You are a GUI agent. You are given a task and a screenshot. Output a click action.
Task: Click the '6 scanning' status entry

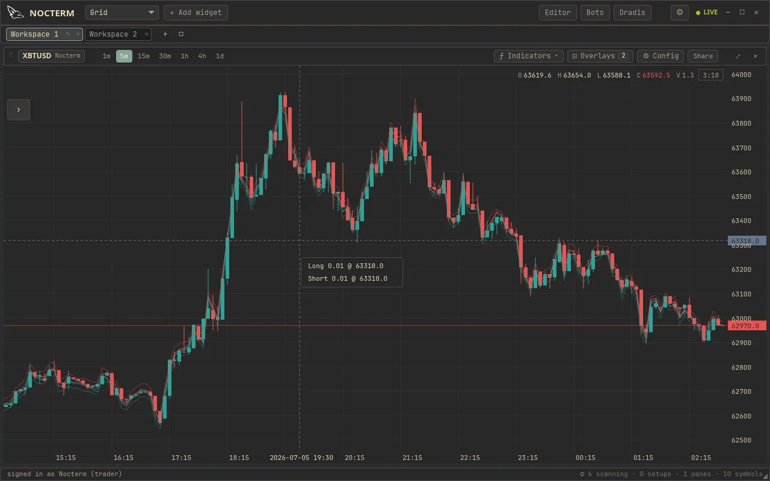(603, 474)
